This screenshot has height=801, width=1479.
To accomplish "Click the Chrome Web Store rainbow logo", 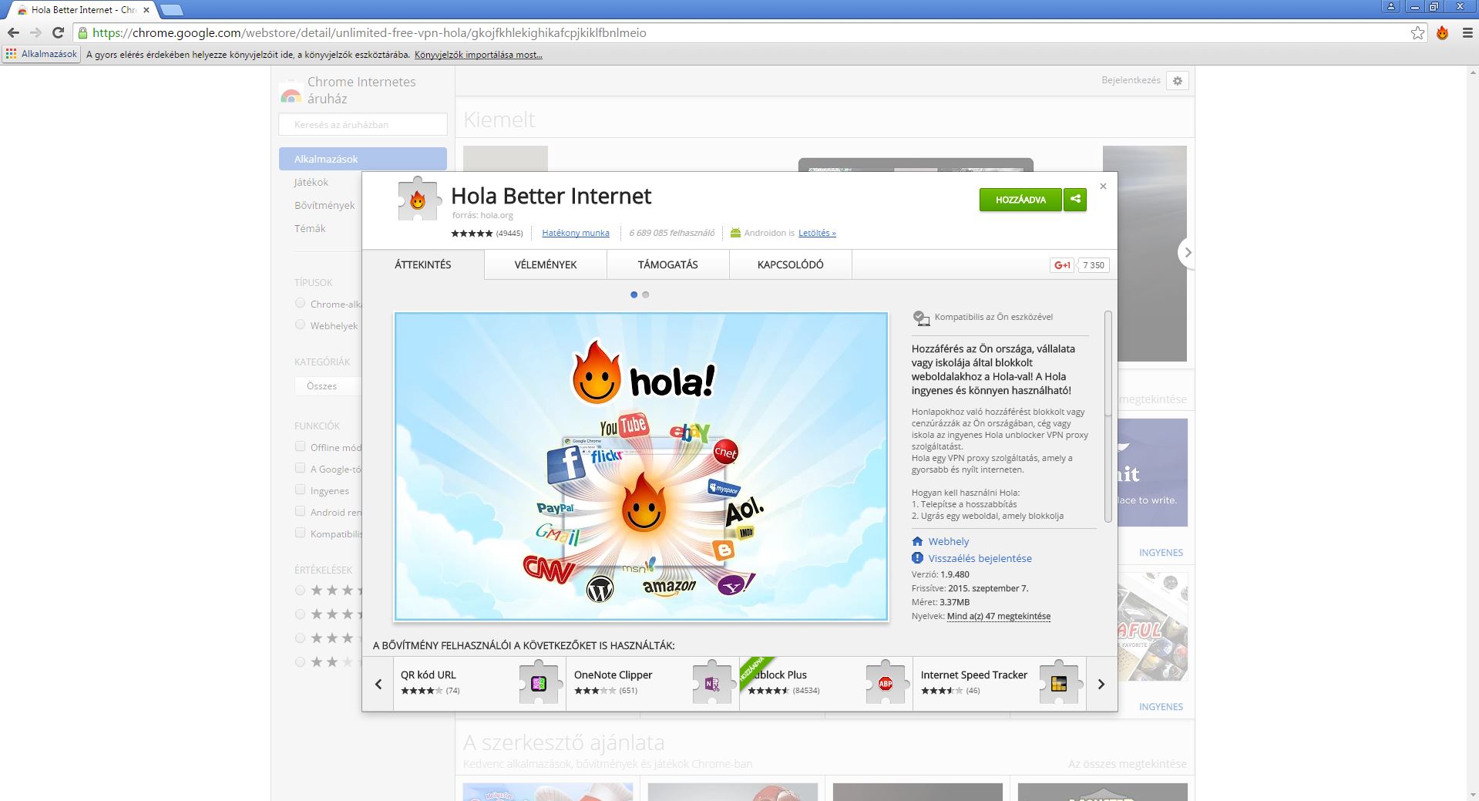I will coord(291,92).
